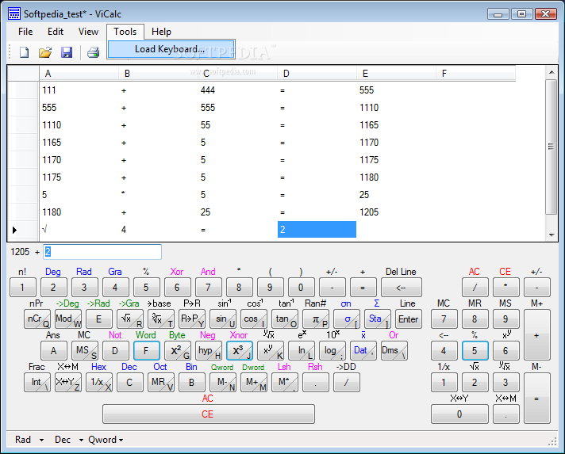
Task: Click the M* key
Action: pyautogui.click(x=285, y=383)
